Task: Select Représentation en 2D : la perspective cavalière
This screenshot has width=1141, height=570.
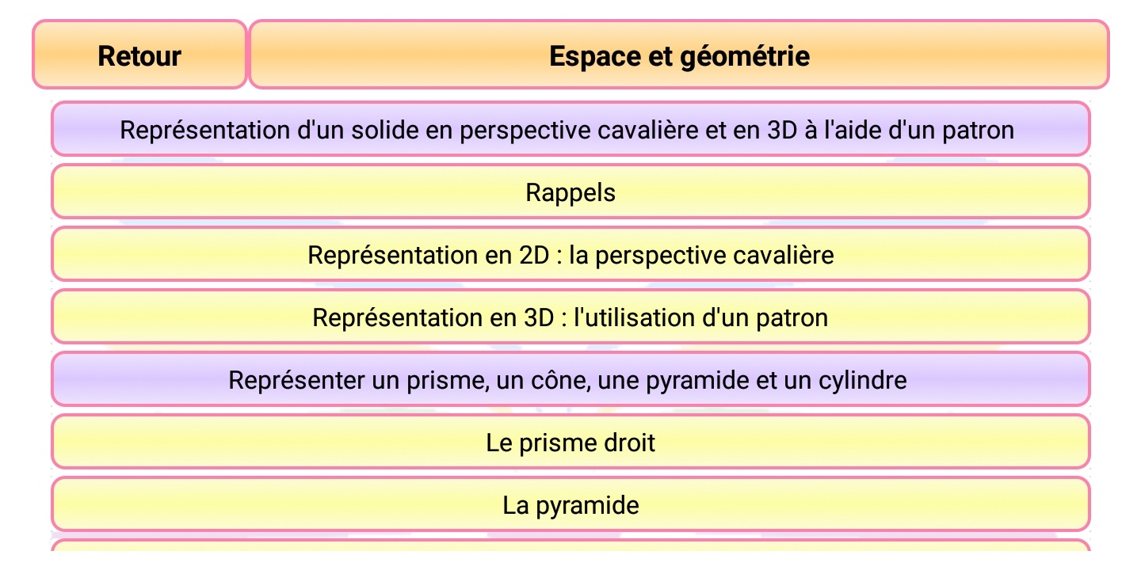Action: (x=570, y=254)
